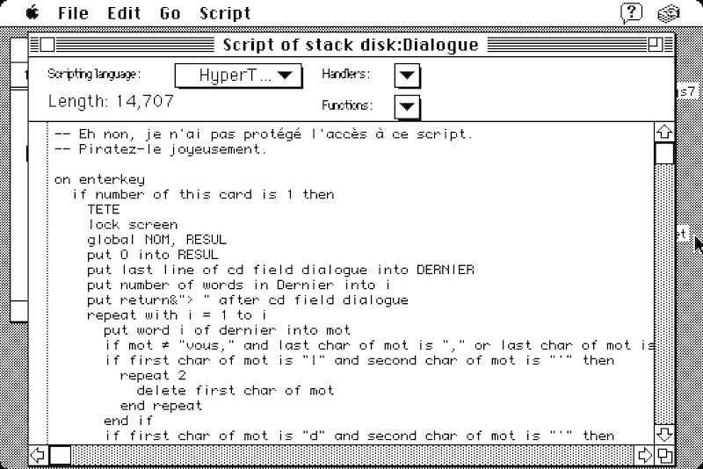Click the line 'lock screen'

pos(133,224)
